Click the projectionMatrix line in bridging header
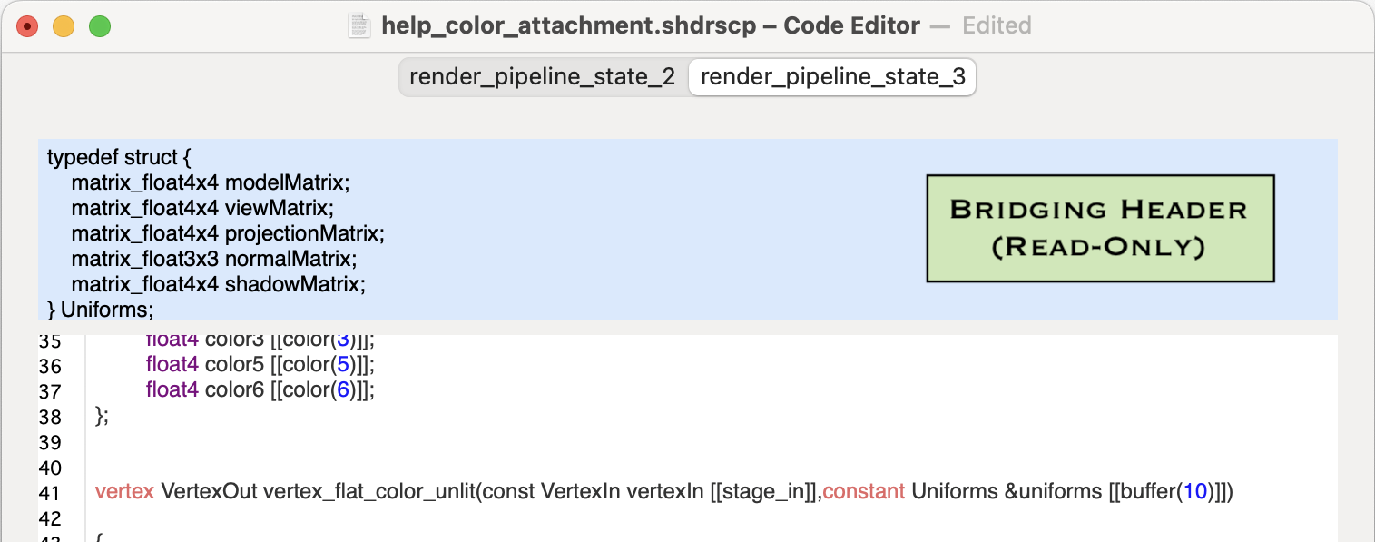Image resolution: width=1375 pixels, height=542 pixels. click(228, 233)
